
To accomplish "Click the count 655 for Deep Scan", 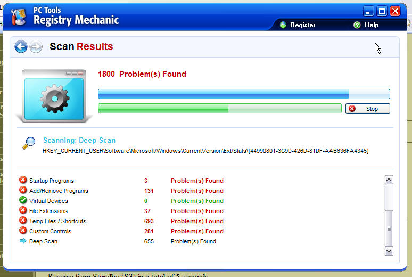I will point(149,241).
